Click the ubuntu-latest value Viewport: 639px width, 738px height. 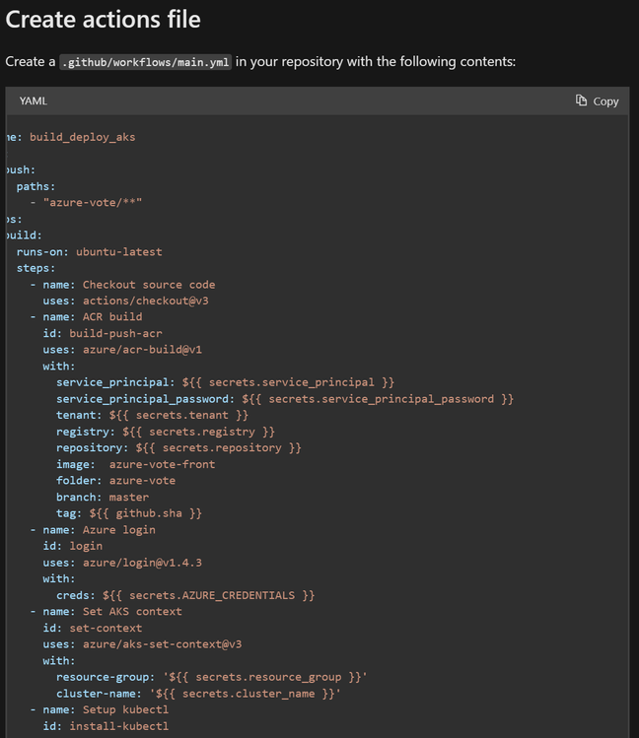118,252
